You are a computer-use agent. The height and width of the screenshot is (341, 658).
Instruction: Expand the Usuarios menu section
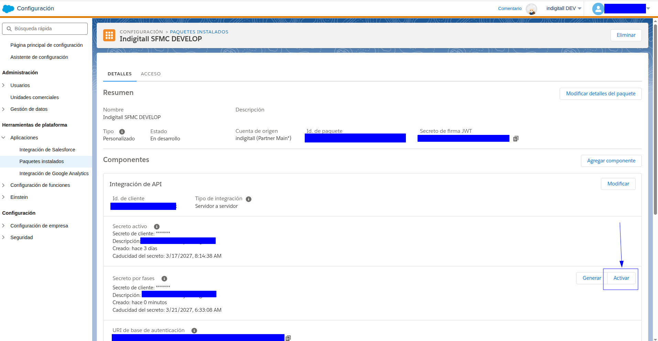click(x=3, y=85)
